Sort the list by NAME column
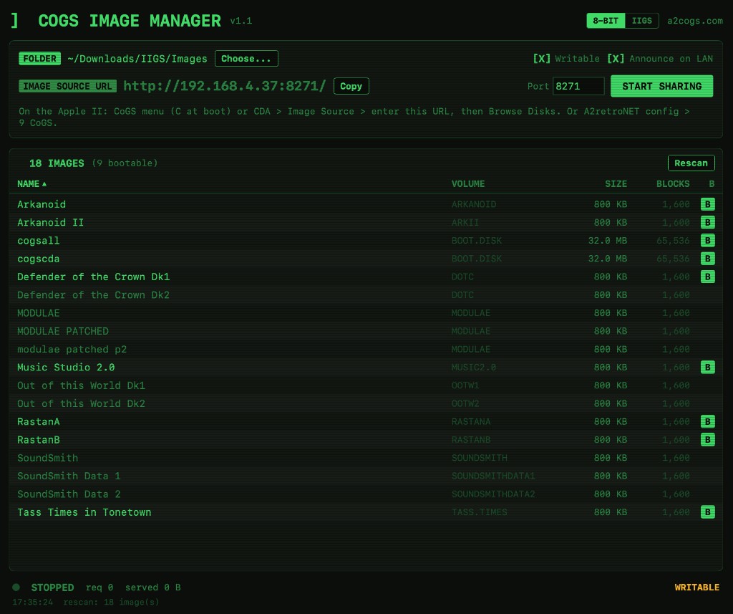The width and height of the screenshot is (733, 614). click(31, 184)
